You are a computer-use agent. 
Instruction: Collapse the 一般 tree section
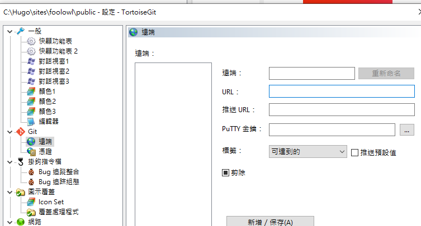10,31
